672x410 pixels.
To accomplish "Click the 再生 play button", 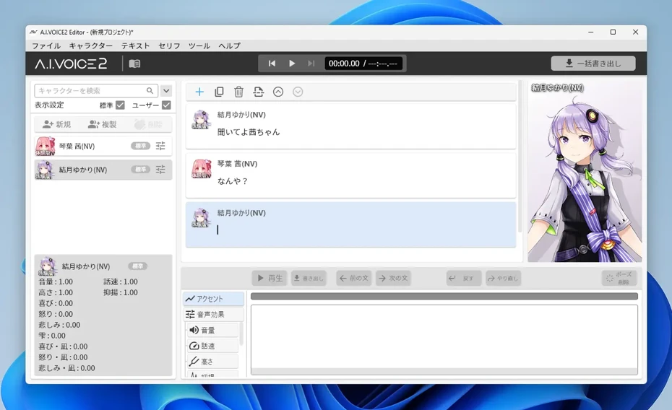I will tap(270, 278).
